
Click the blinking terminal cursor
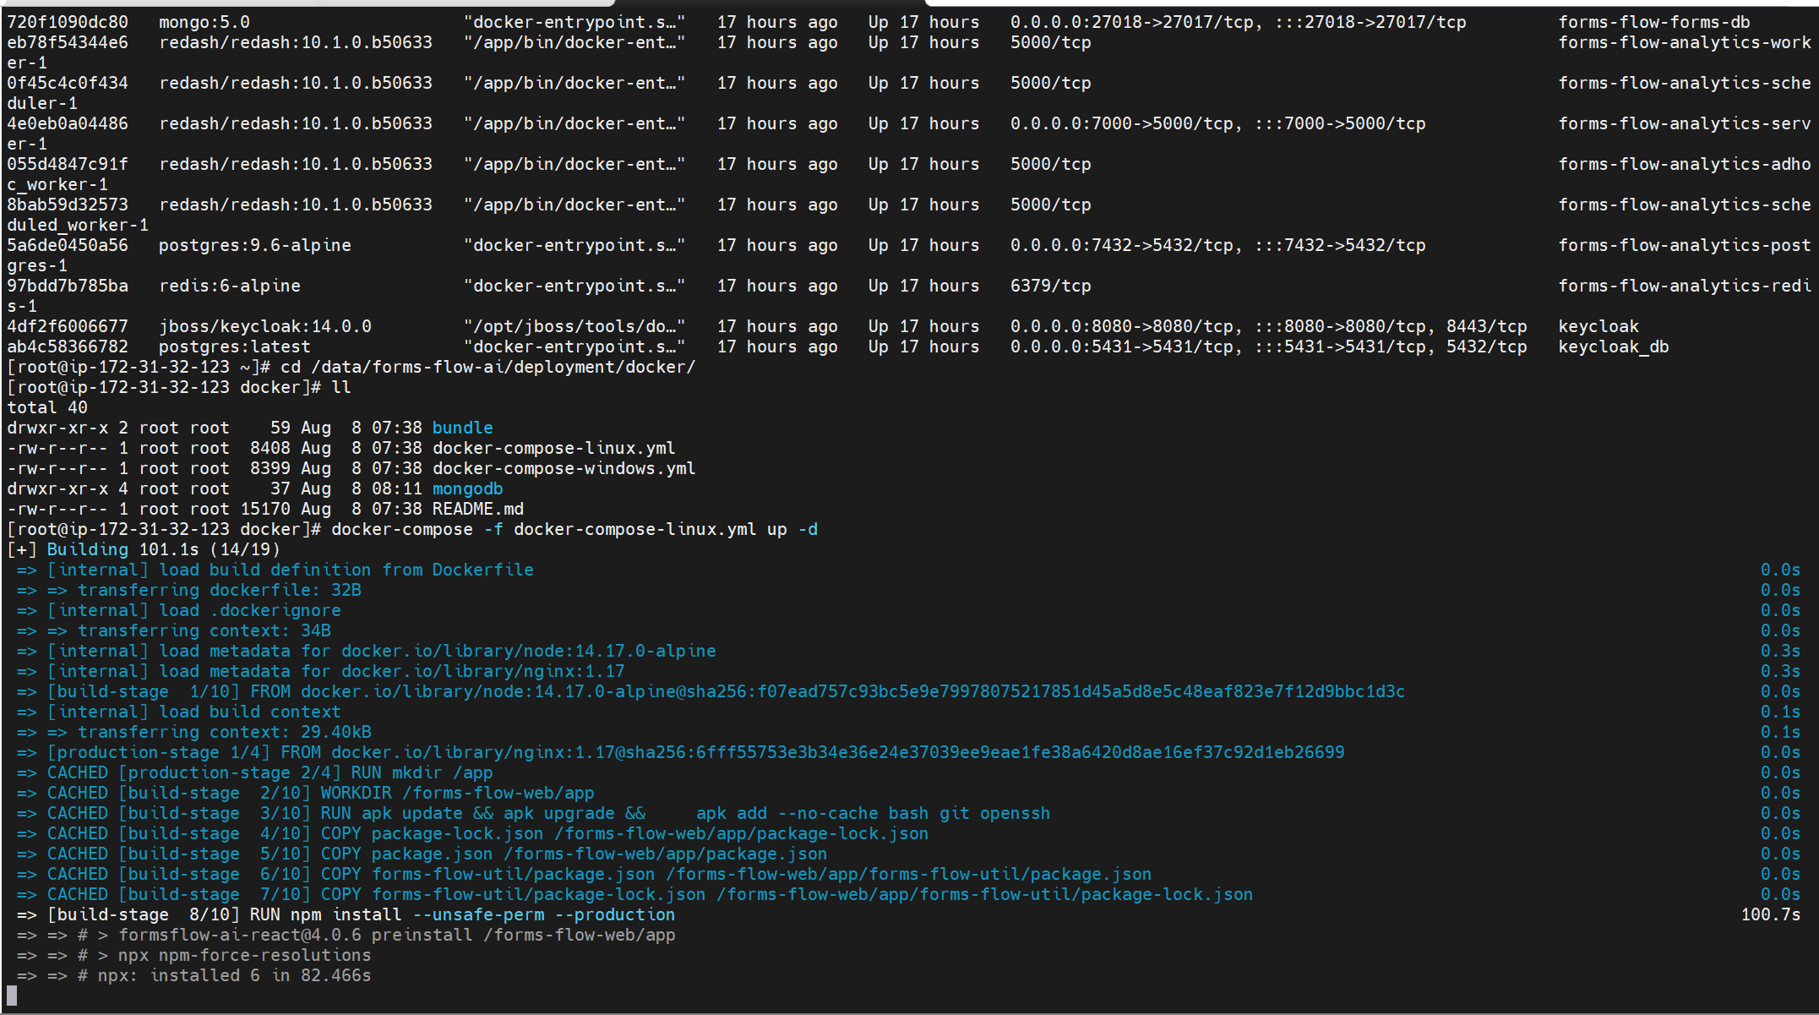(x=13, y=996)
